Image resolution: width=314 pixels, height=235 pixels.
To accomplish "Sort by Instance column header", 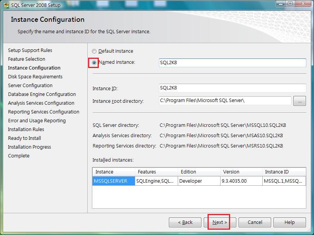I will point(114,172).
